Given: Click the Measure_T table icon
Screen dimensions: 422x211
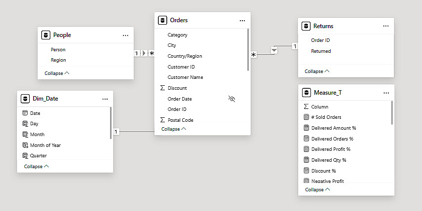Looking at the screenshot, I should point(306,93).
